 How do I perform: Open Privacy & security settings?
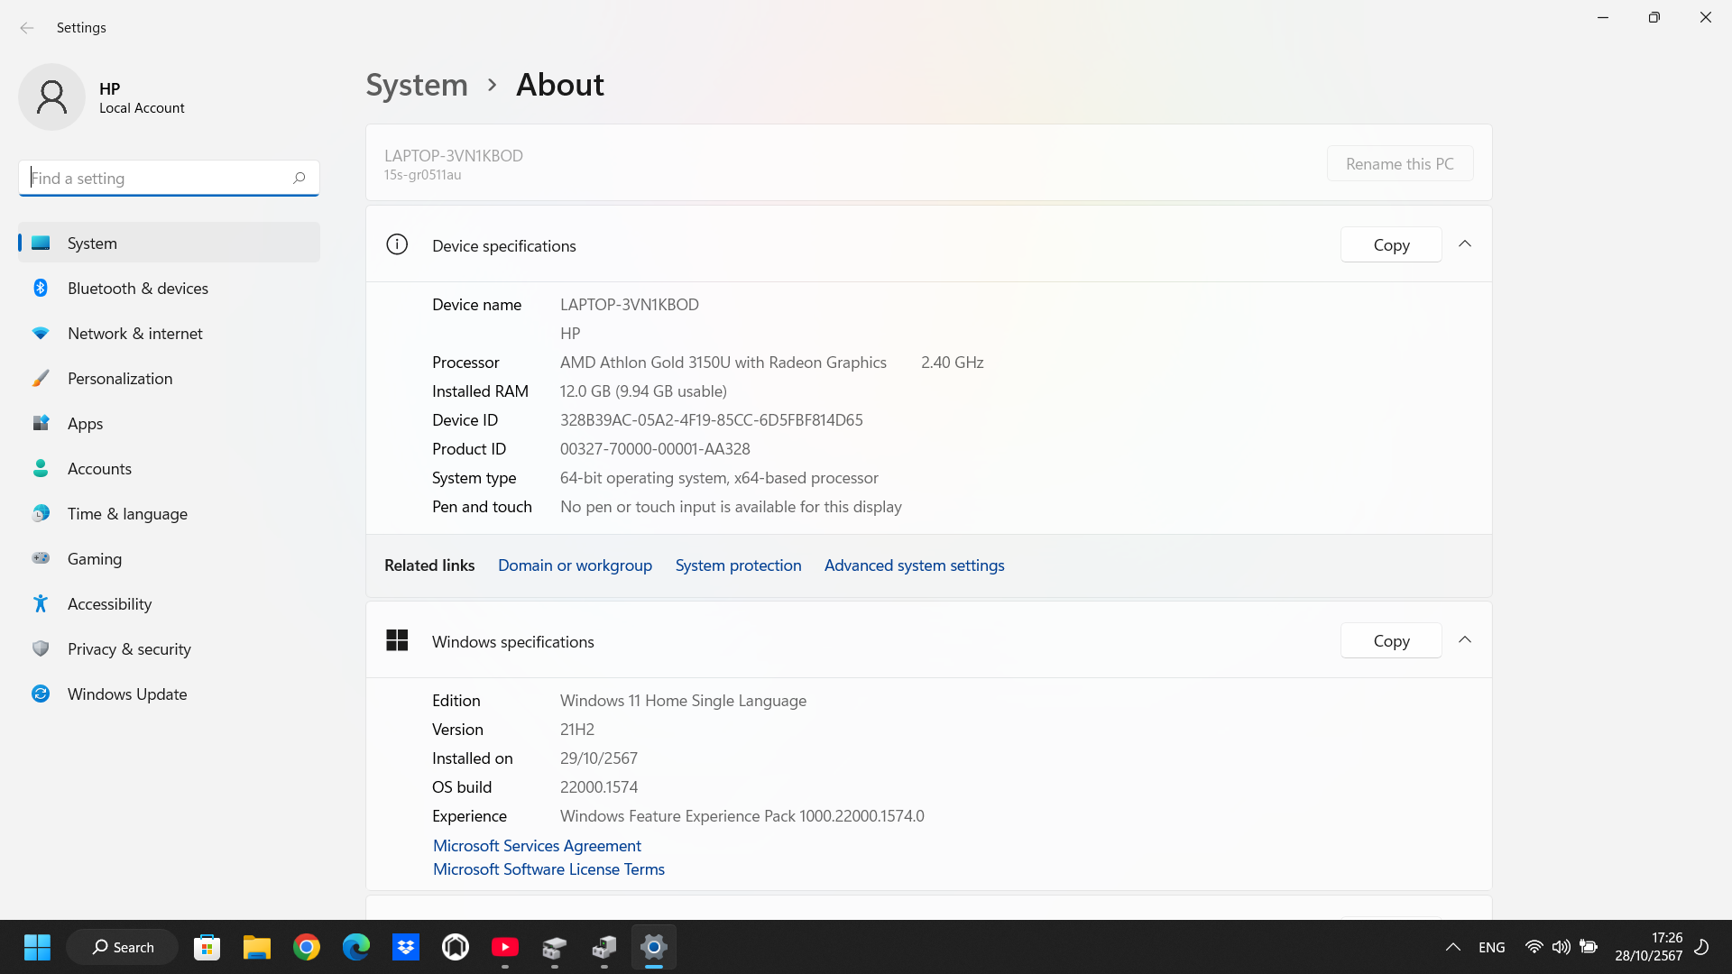169,648
